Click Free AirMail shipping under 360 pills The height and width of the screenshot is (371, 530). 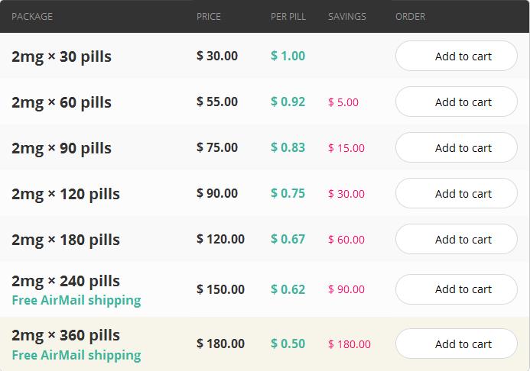pos(76,355)
